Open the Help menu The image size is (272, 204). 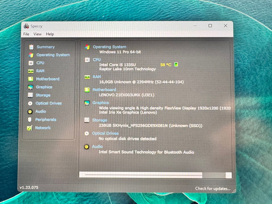click(x=50, y=34)
